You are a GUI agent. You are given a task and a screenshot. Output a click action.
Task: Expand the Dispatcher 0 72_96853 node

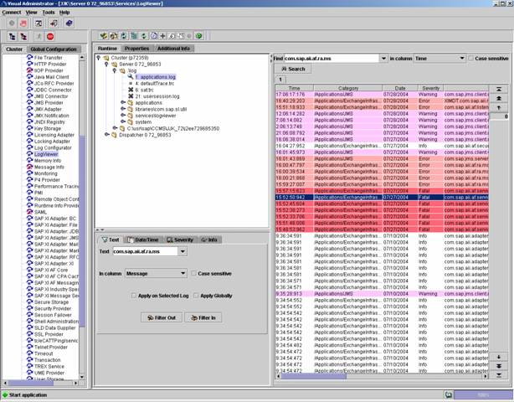pyautogui.click(x=106, y=135)
